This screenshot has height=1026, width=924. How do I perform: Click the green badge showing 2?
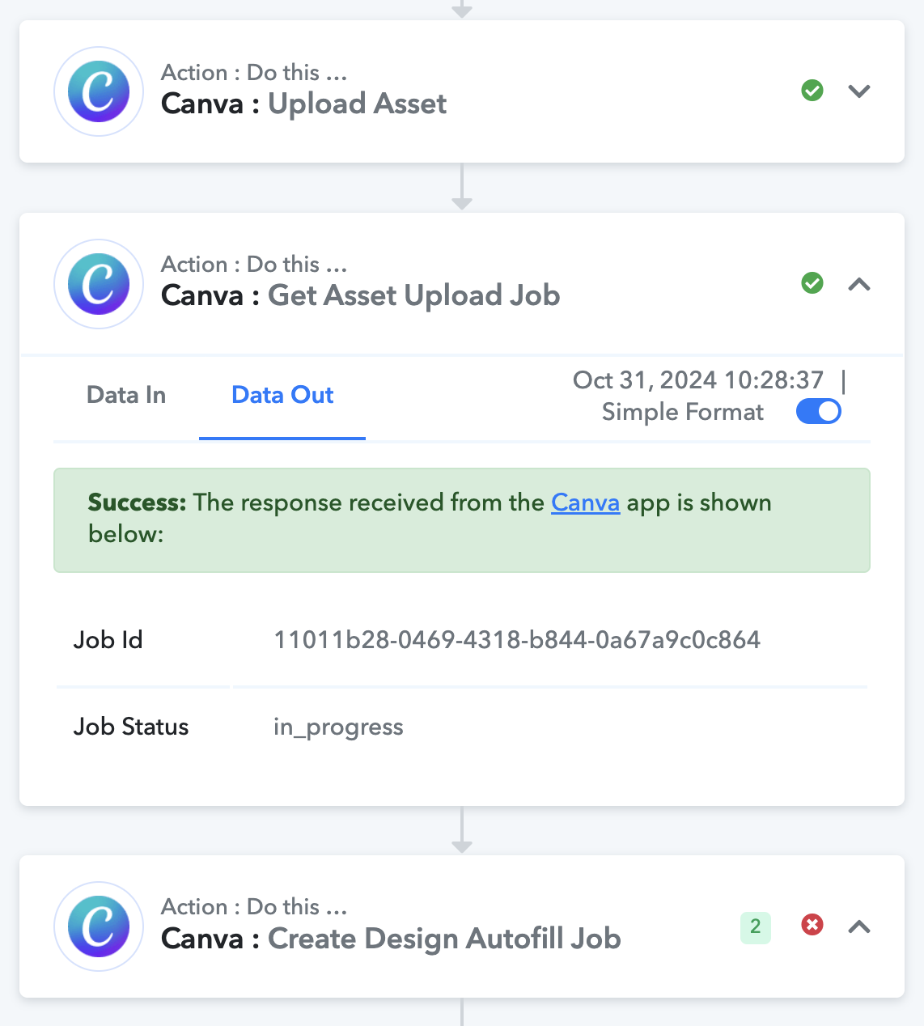pos(756,926)
